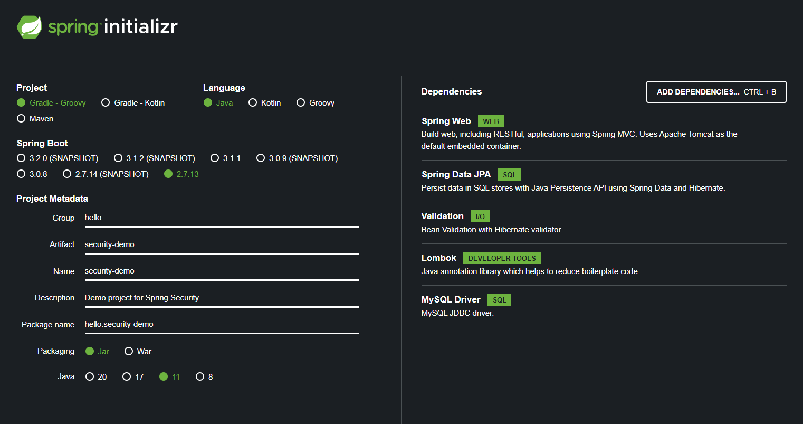Image resolution: width=803 pixels, height=424 pixels.
Task: Click the I/O tag badge
Action: click(480, 216)
